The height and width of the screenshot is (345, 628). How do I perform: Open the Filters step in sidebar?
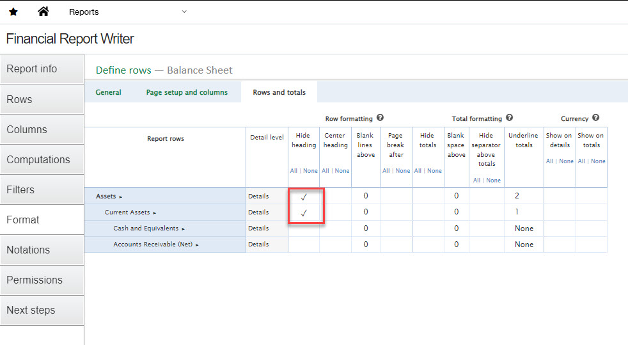(x=20, y=189)
